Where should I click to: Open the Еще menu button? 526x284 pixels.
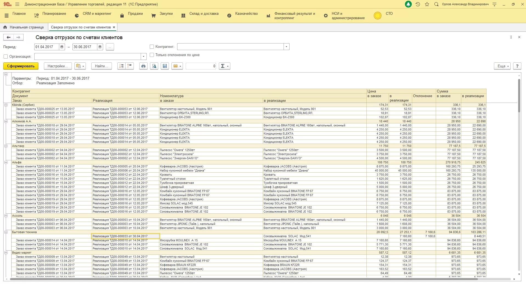coord(502,66)
